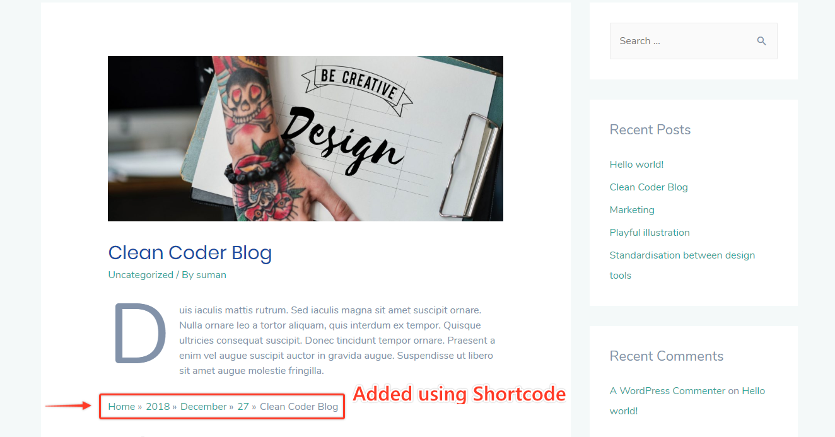Image resolution: width=835 pixels, height=437 pixels.
Task: Click the Be Creative Design featured image
Action: coord(305,139)
